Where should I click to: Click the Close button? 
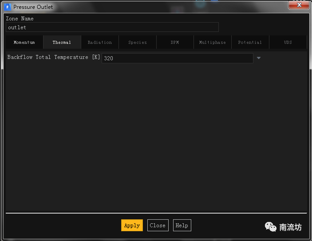158,225
